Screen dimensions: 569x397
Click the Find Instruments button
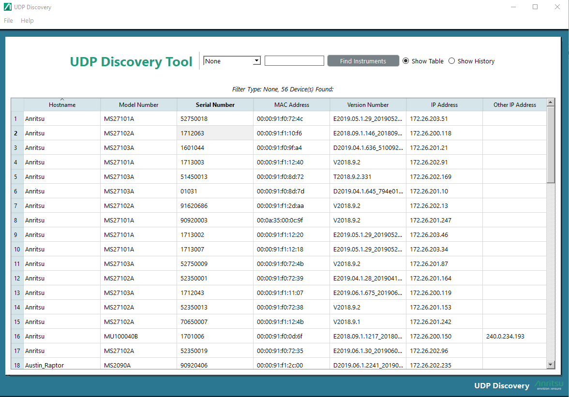point(363,61)
